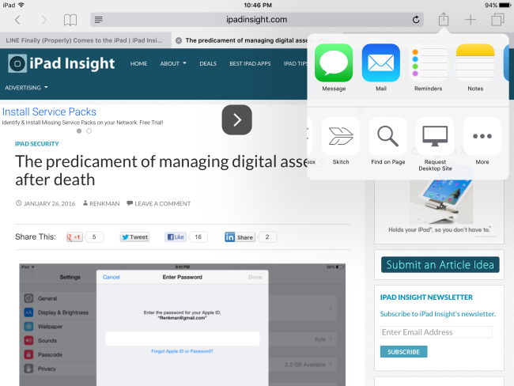Share page via Mail icon
The width and height of the screenshot is (514, 386).
(381, 62)
